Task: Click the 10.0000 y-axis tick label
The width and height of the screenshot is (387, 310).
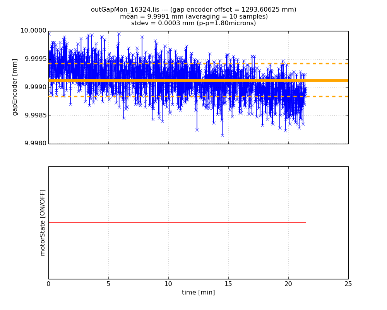Action: (x=33, y=31)
